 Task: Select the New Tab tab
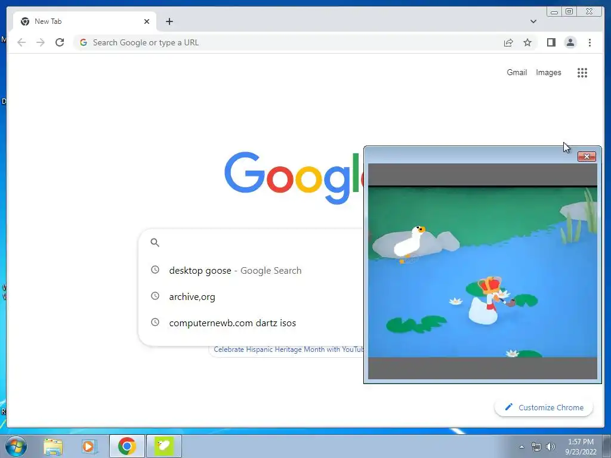pos(85,21)
